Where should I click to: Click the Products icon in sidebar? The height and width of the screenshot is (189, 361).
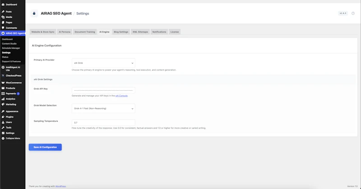3,88
